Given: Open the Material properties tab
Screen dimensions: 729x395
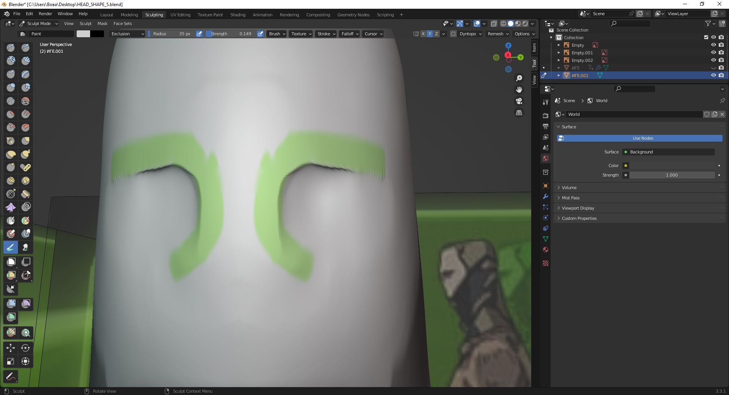Looking at the screenshot, I should (546, 250).
